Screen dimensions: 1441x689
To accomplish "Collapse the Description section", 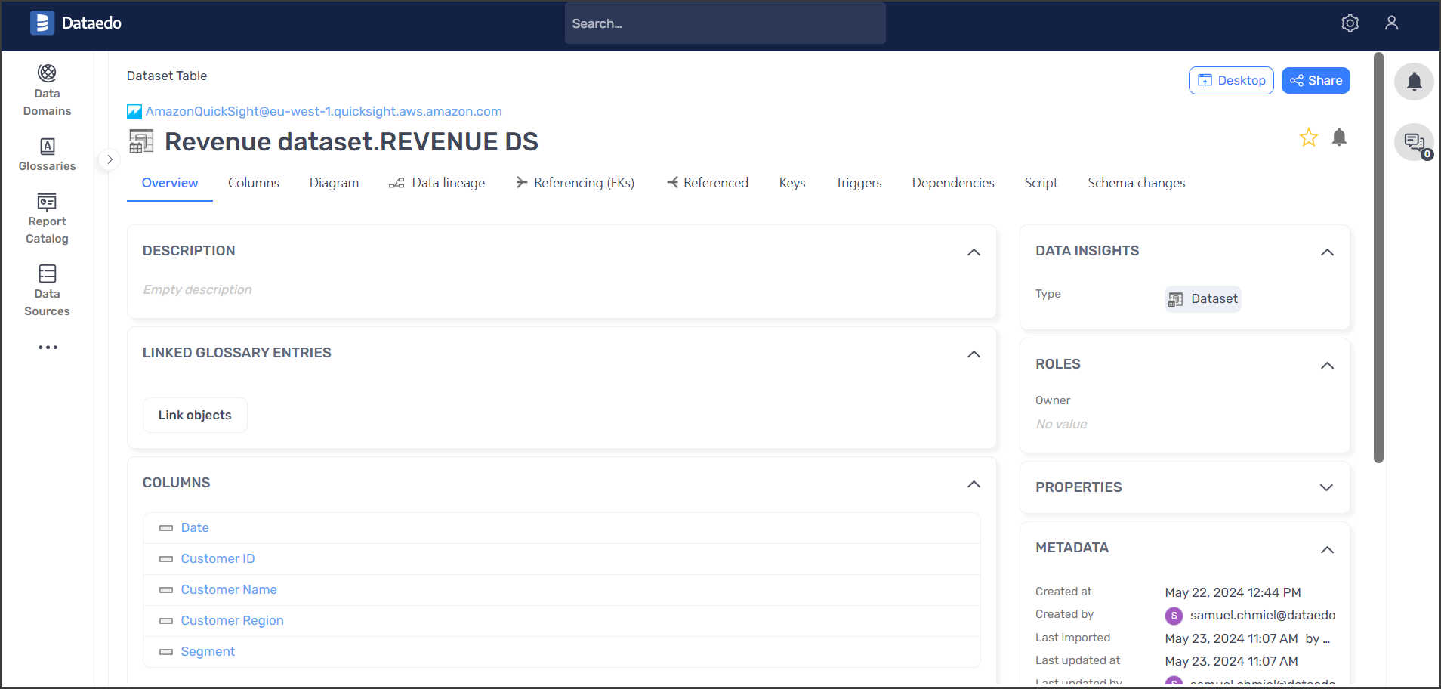I will (974, 252).
